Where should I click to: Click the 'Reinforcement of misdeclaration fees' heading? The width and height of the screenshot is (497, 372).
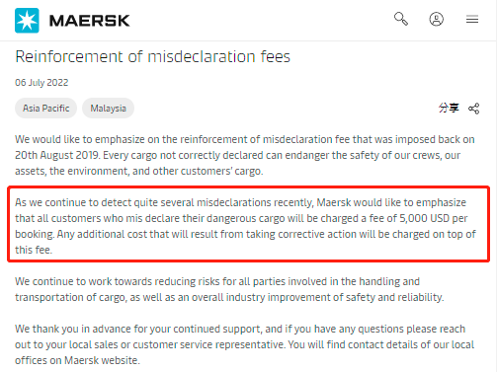153,56
